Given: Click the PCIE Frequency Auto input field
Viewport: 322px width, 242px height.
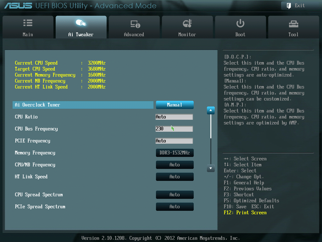Looking at the screenshot, I should click(174, 141).
